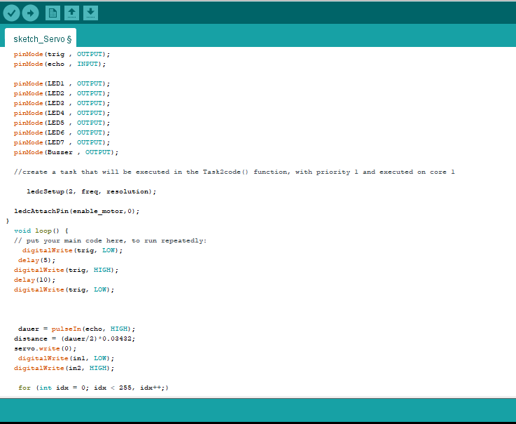Click the for (int idx = 0; ...) line
This screenshot has width=516, height=424.
(x=93, y=388)
